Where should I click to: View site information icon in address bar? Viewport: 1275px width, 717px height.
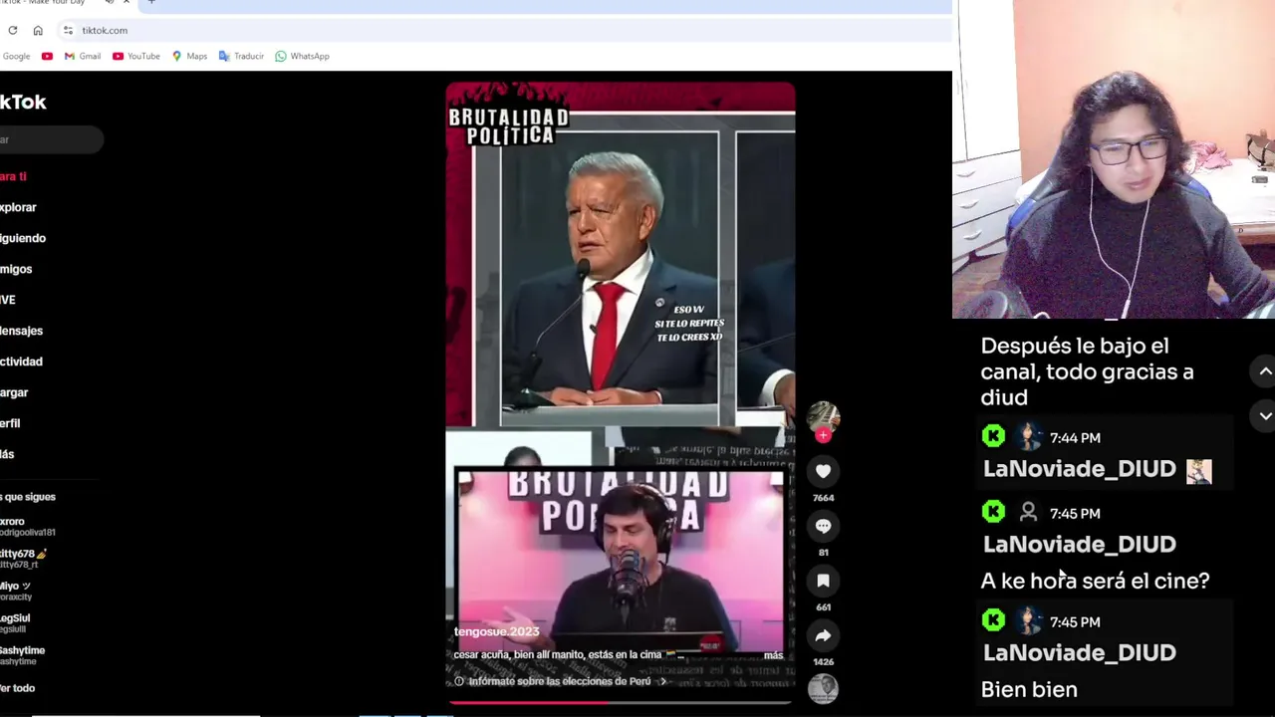[68, 30]
